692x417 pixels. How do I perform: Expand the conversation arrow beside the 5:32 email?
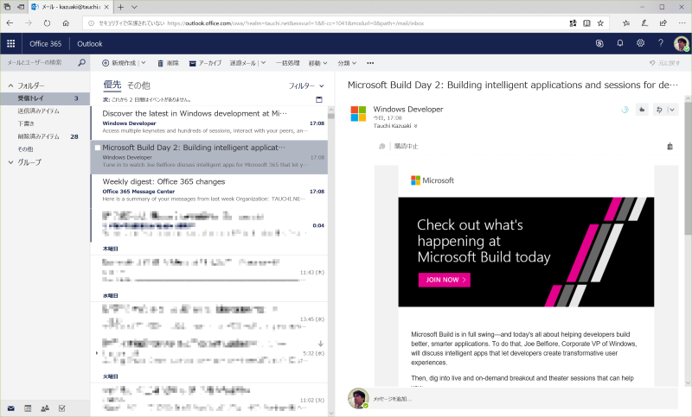point(97,353)
